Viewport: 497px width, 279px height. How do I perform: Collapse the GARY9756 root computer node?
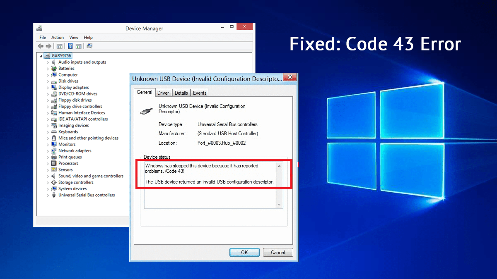(x=41, y=56)
